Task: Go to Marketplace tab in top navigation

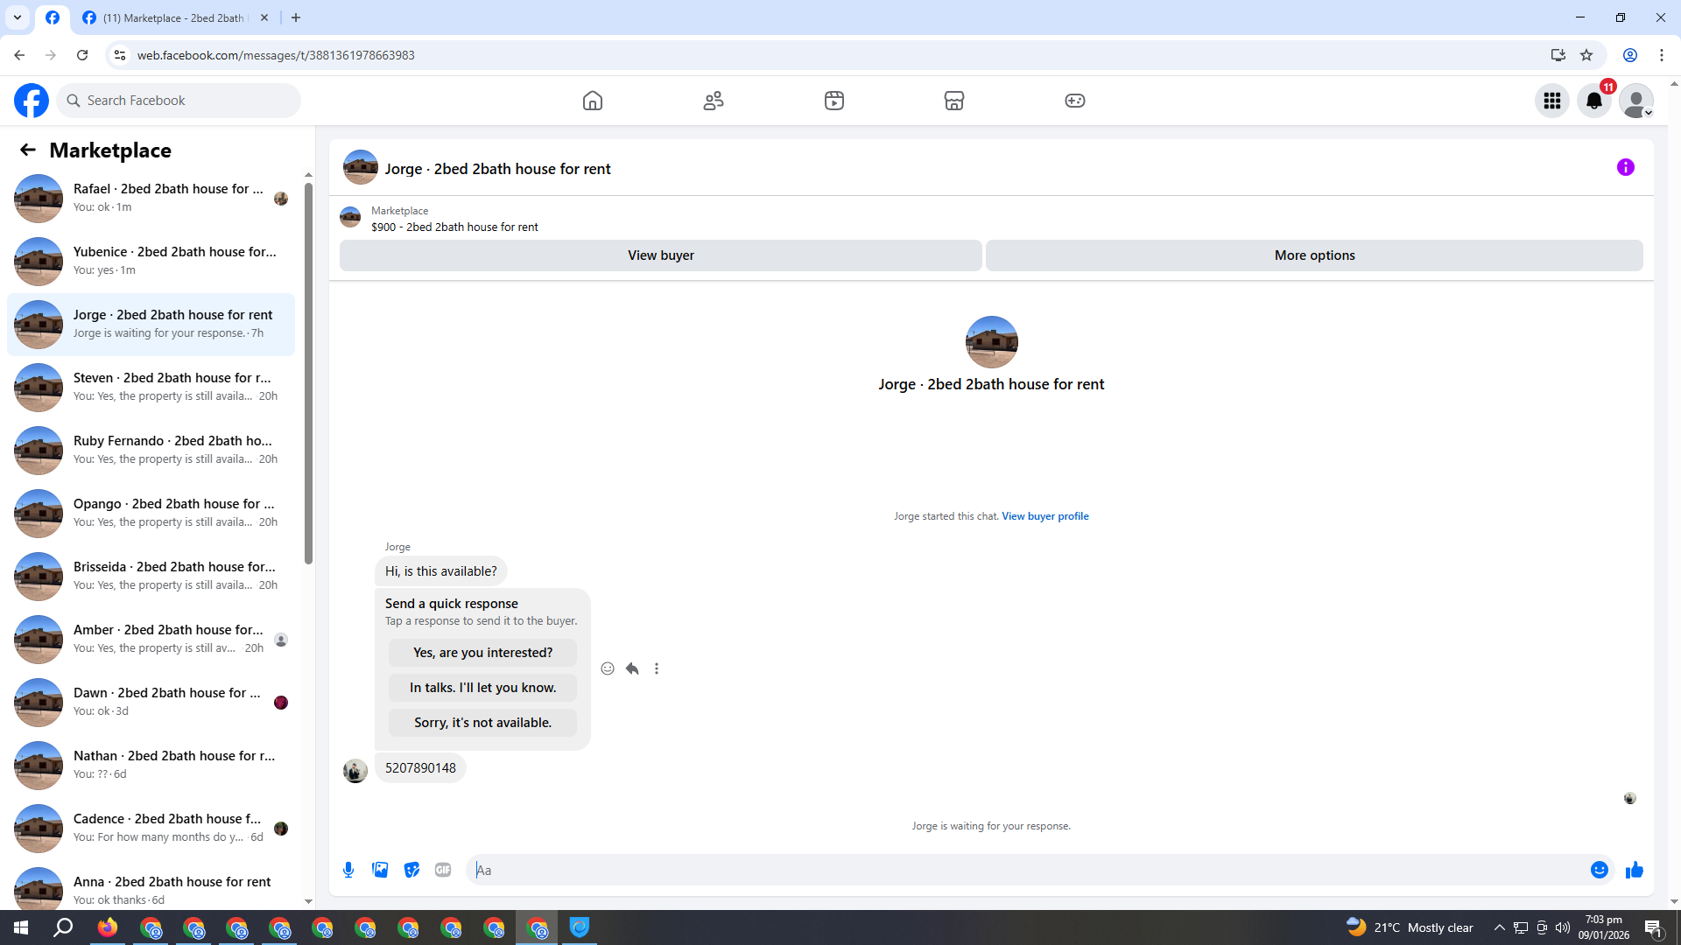Action: 953,101
